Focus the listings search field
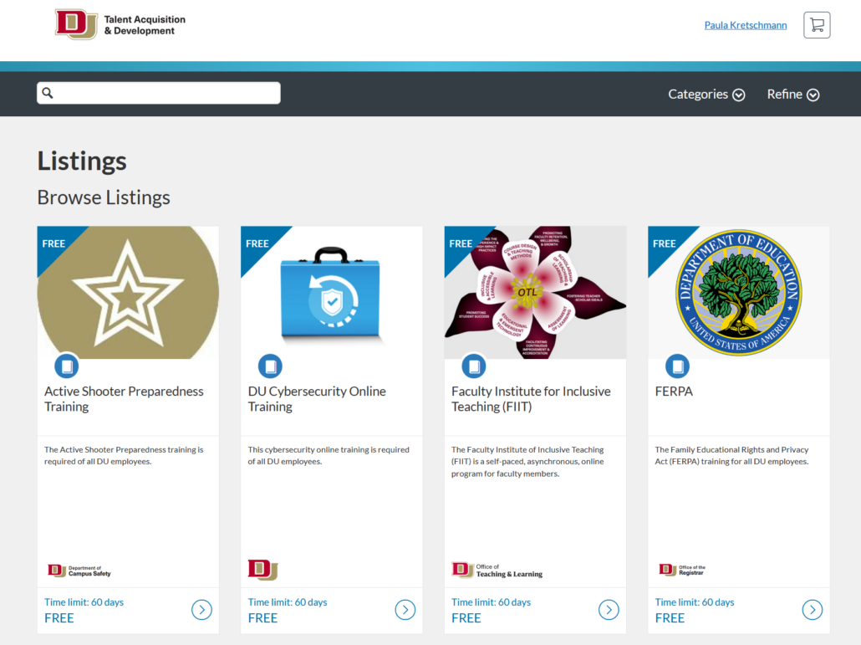 click(x=159, y=93)
